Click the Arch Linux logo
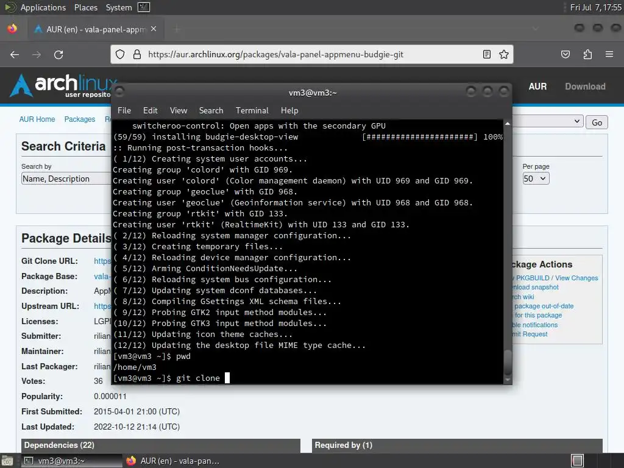Viewport: 624px width, 468px height. click(63, 85)
